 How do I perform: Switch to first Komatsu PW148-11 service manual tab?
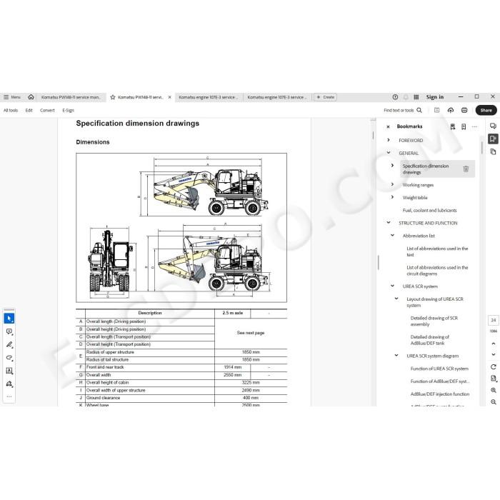(71, 97)
